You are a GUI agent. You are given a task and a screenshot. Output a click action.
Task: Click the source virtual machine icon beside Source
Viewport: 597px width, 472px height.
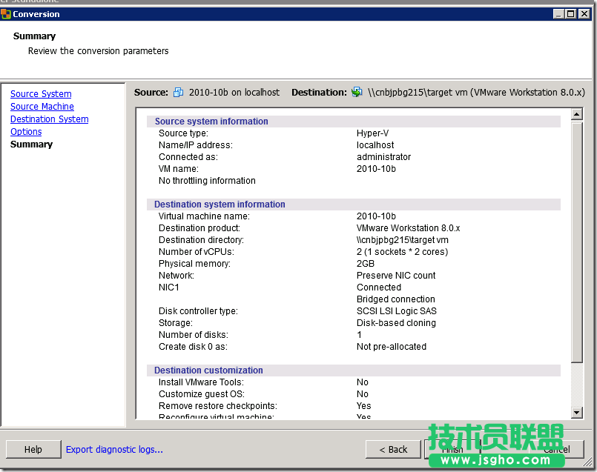point(178,92)
